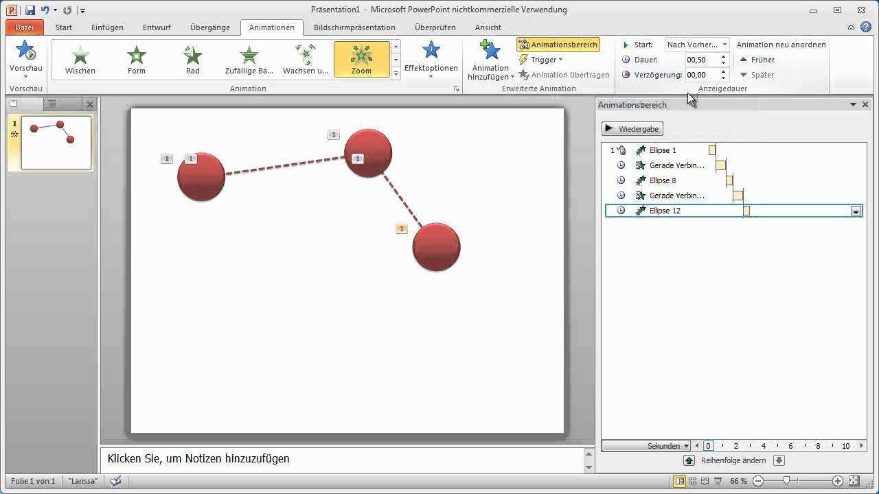The height and width of the screenshot is (494, 879).
Task: Open Effektoptionen in the ribbon
Action: (431, 59)
